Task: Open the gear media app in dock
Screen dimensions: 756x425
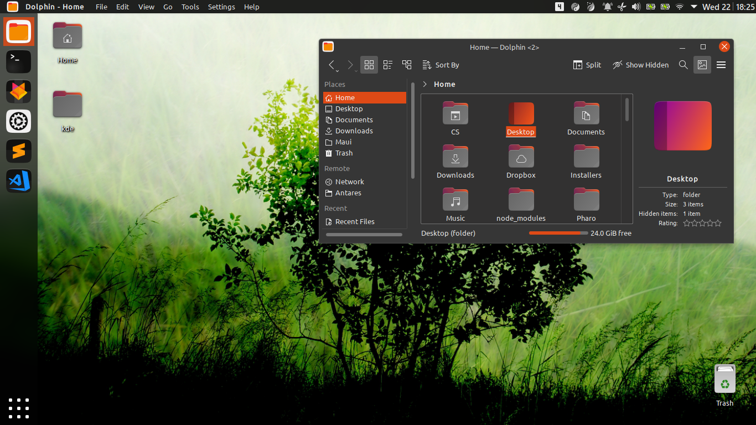Action: click(x=19, y=121)
